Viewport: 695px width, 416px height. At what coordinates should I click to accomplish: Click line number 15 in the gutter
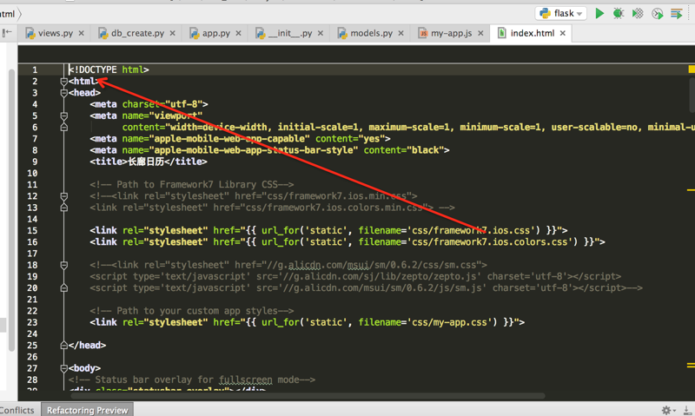(x=32, y=231)
